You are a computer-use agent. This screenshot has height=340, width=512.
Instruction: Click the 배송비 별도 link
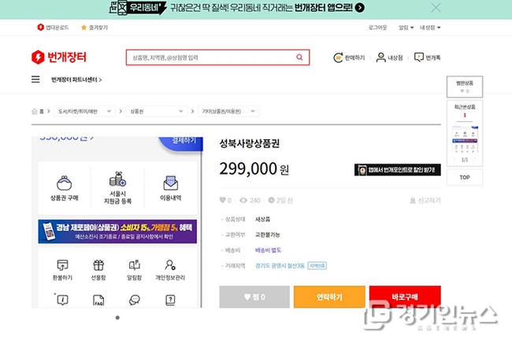pos(268,250)
